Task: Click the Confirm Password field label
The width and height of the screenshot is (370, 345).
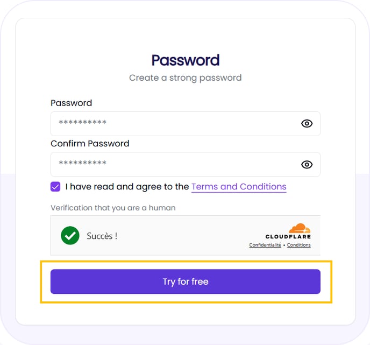Action: click(90, 144)
